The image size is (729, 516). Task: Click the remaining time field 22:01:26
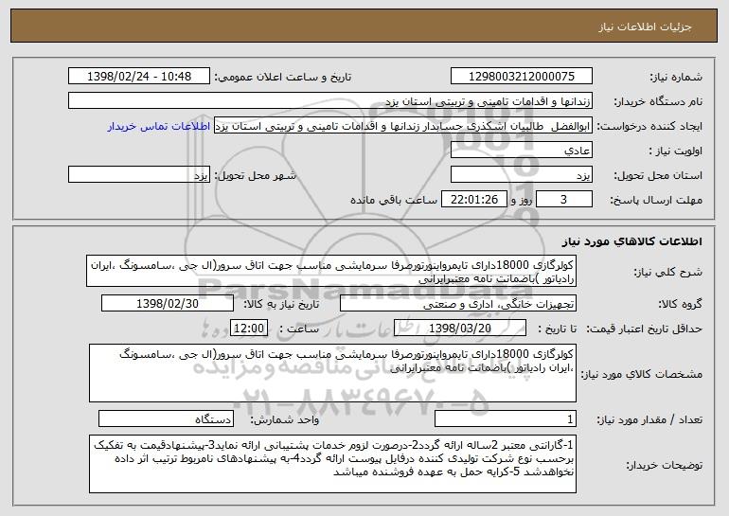473,200
